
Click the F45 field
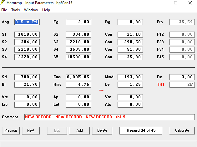(x=182, y=57)
